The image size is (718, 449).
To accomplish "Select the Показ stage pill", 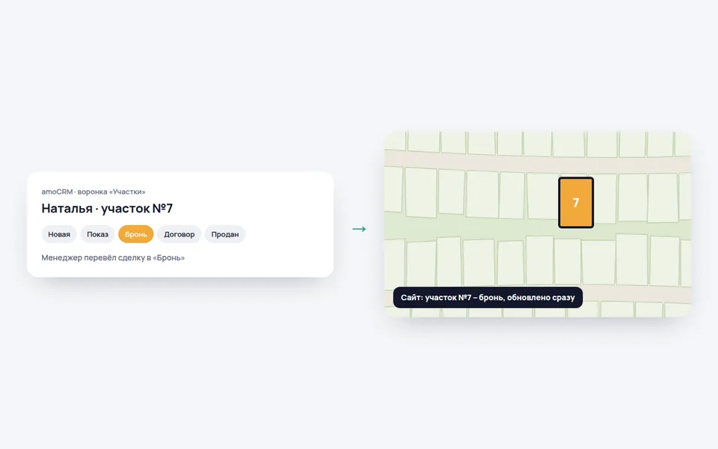I will tap(97, 234).
